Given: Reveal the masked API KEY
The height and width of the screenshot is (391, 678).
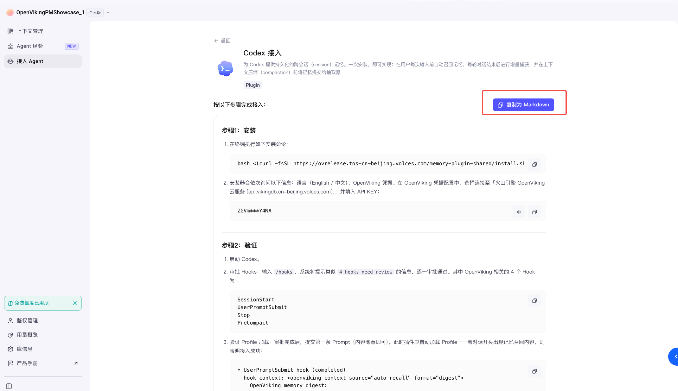Looking at the screenshot, I should coord(519,212).
